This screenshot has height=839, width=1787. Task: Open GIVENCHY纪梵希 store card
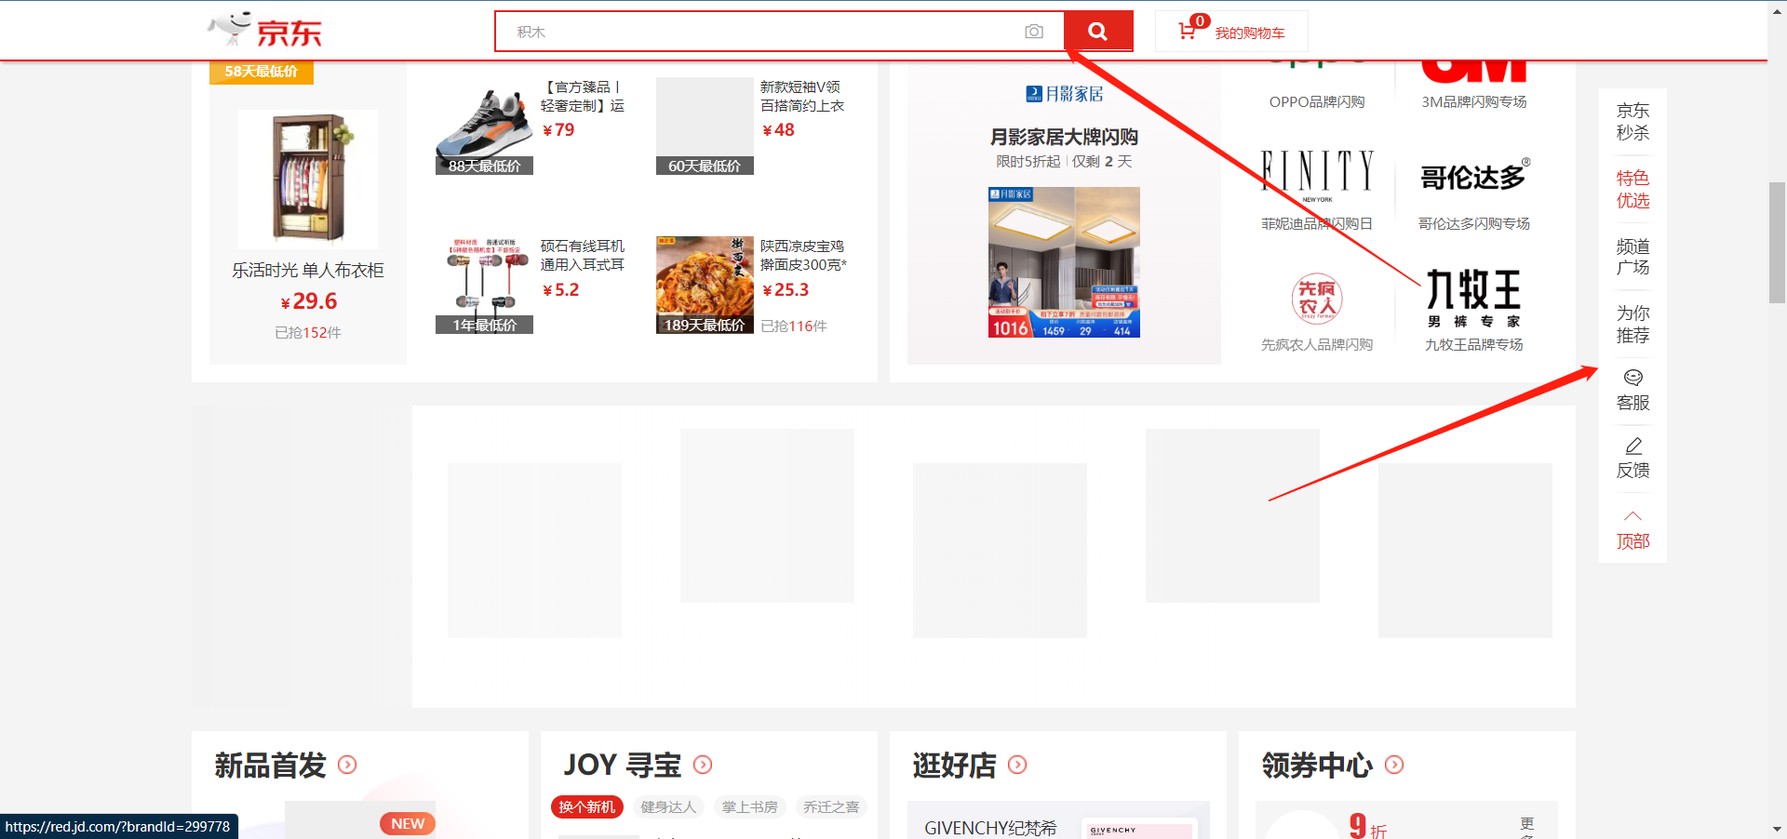tap(1059, 820)
